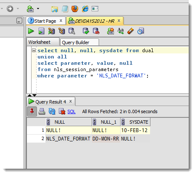Click the Run Script icon
Image resolution: width=195 pixels, height=175 pixels.
coord(41,31)
